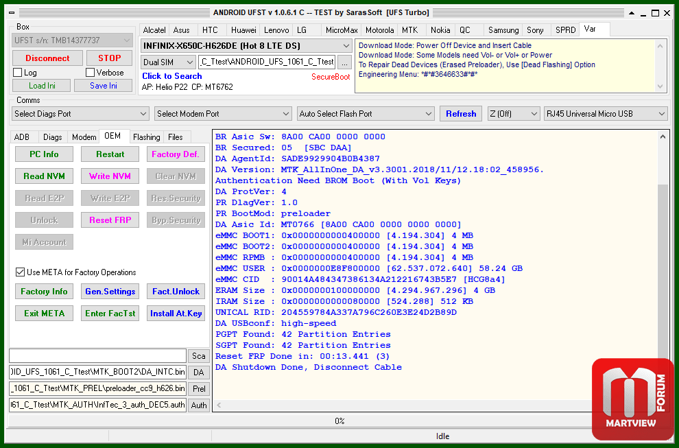Click the empty scan input field
The height and width of the screenshot is (448, 679).
tap(98, 355)
